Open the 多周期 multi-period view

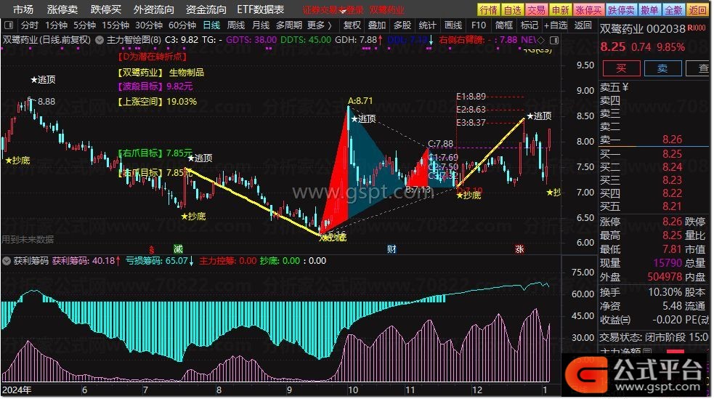[x=289, y=25]
